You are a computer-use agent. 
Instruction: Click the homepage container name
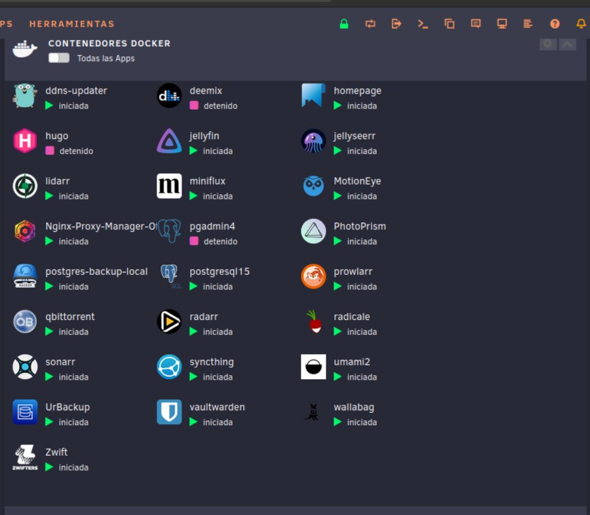pos(357,91)
